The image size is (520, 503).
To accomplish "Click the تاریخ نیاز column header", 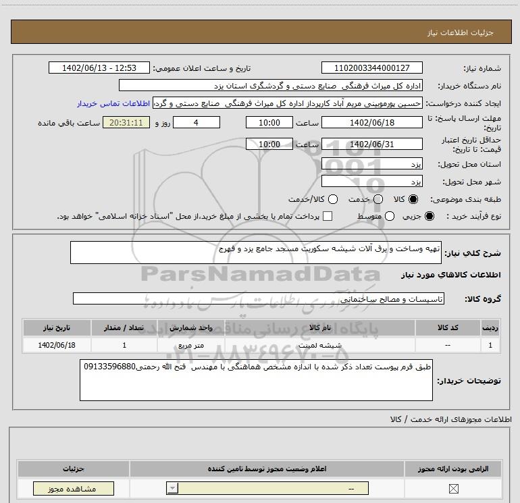I will coord(57,327).
